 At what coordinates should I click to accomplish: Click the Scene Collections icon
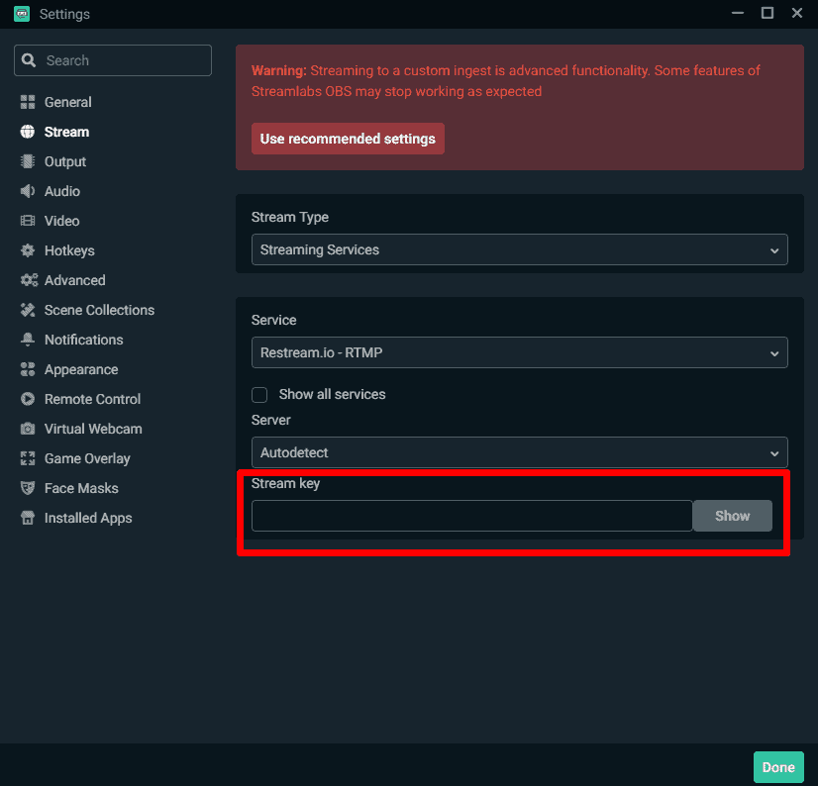(28, 310)
